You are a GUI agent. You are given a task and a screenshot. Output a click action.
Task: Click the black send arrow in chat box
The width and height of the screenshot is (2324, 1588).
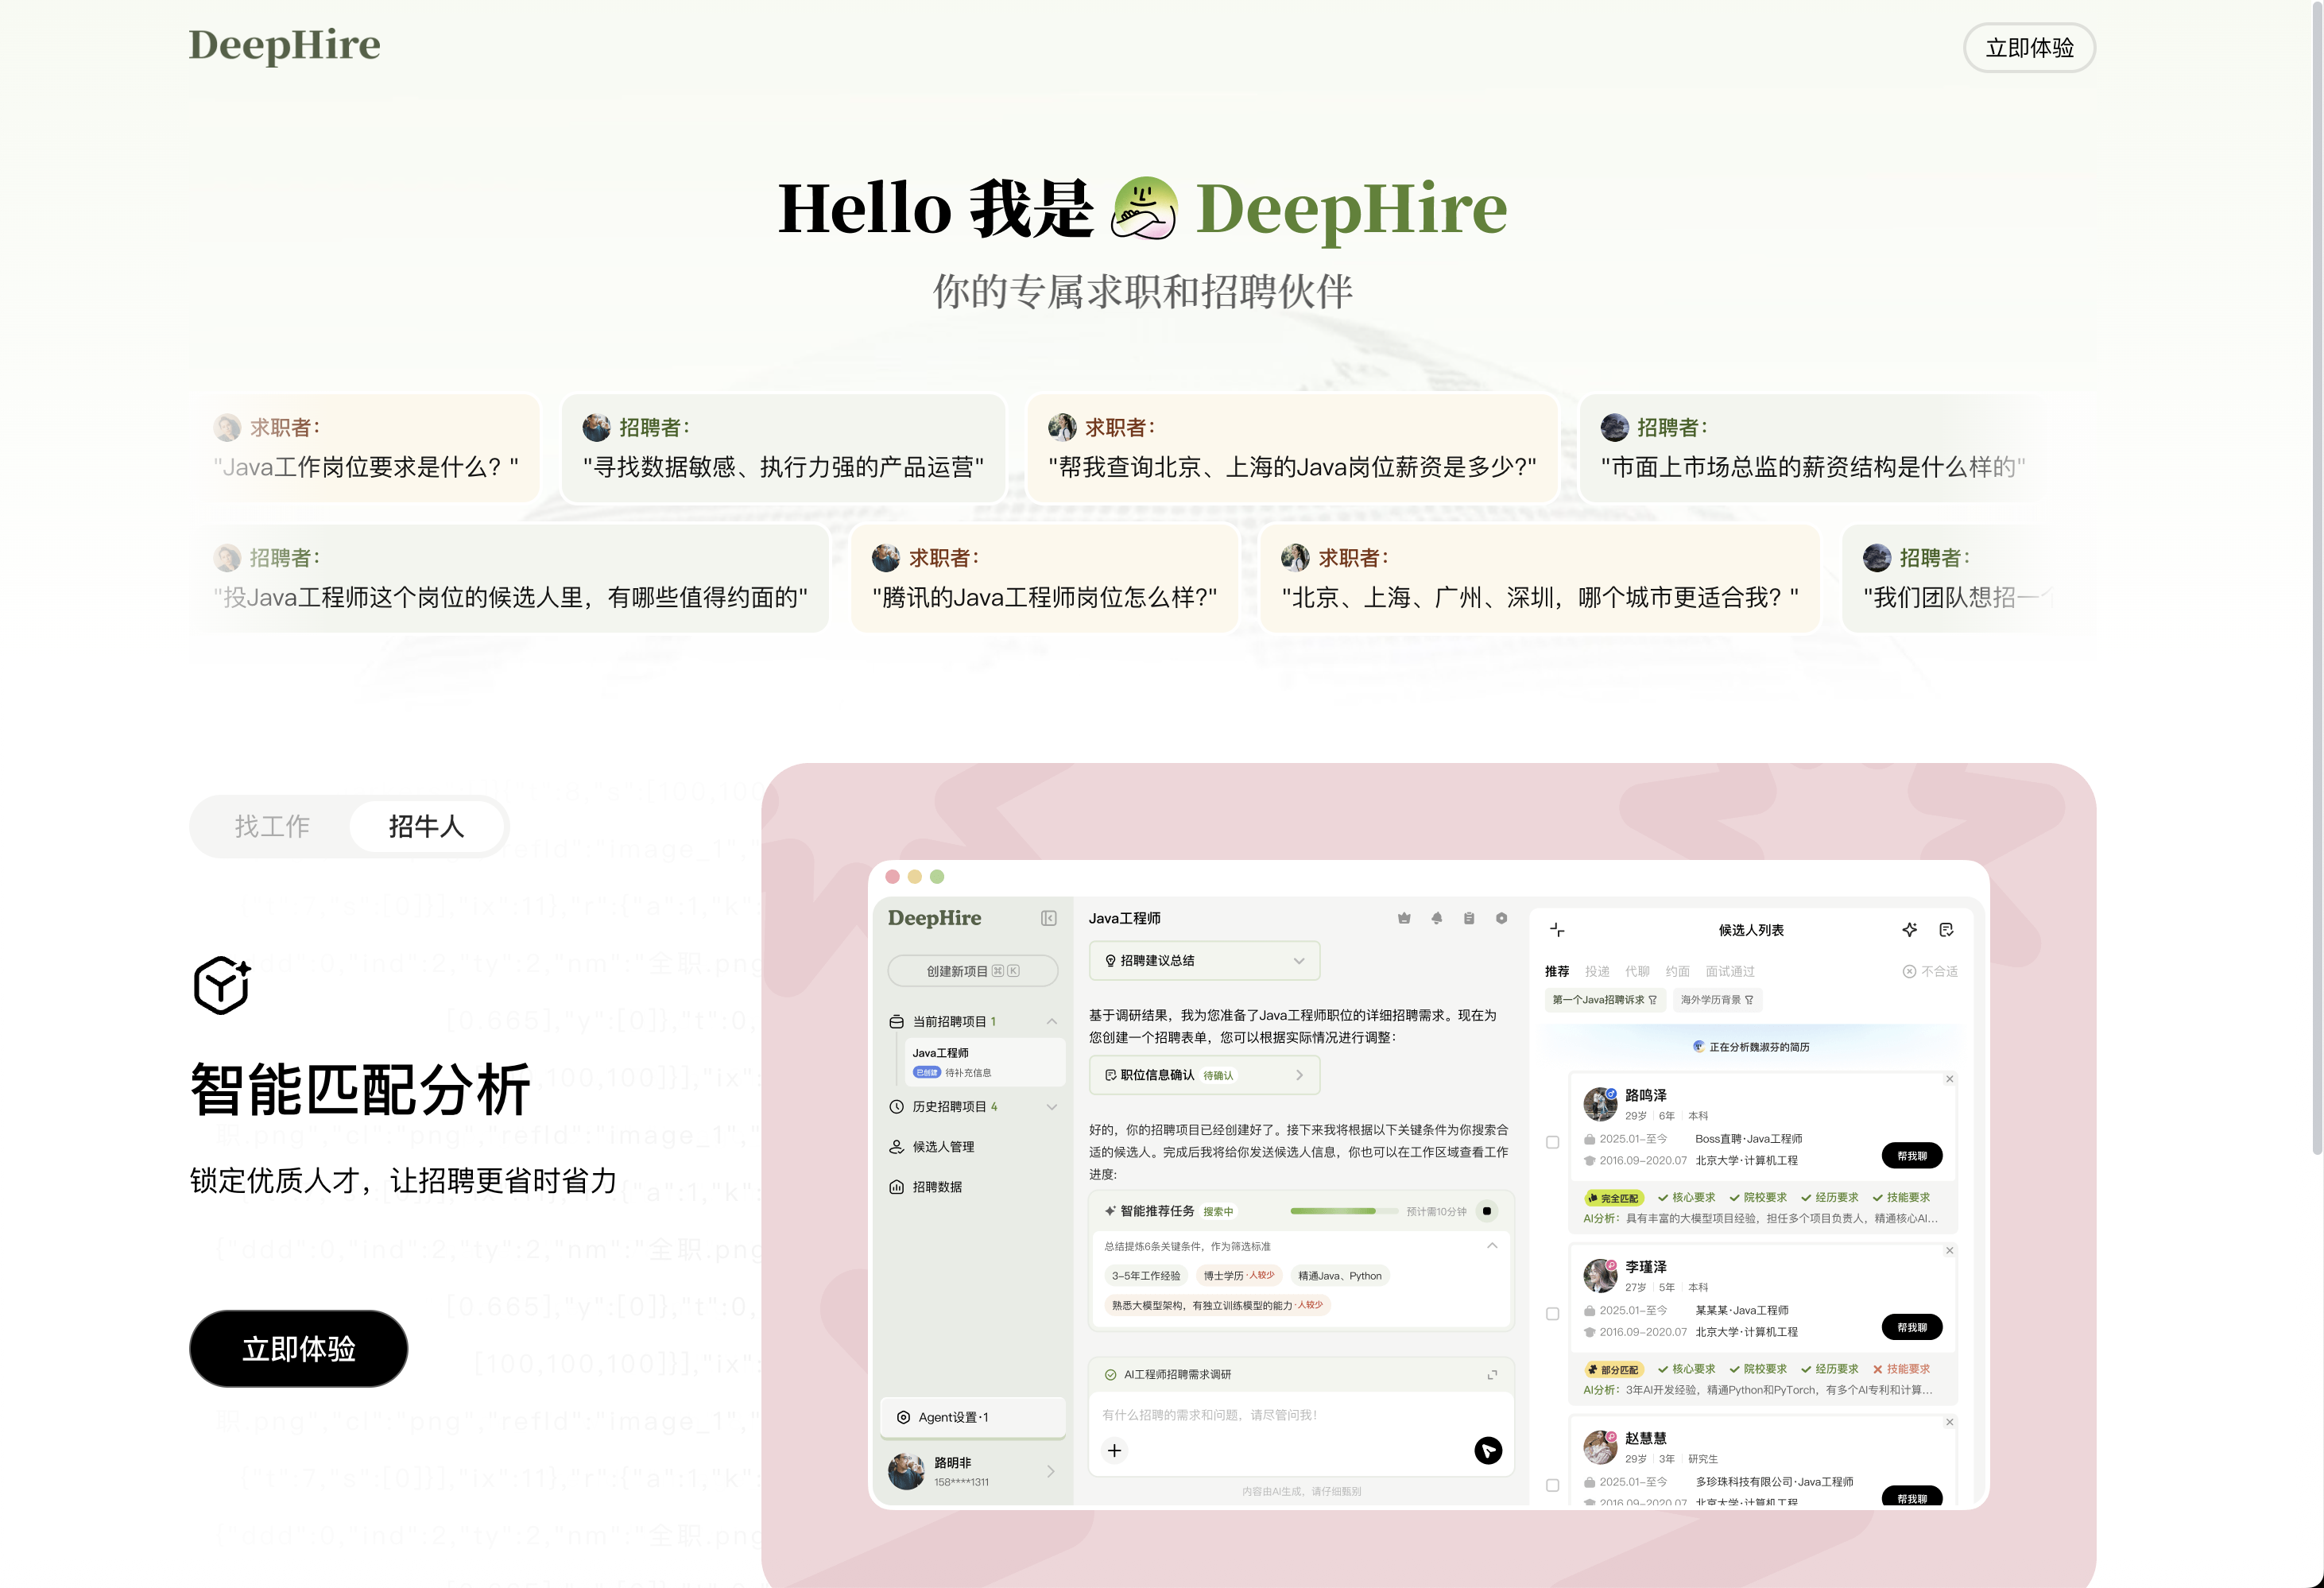coord(1488,1450)
